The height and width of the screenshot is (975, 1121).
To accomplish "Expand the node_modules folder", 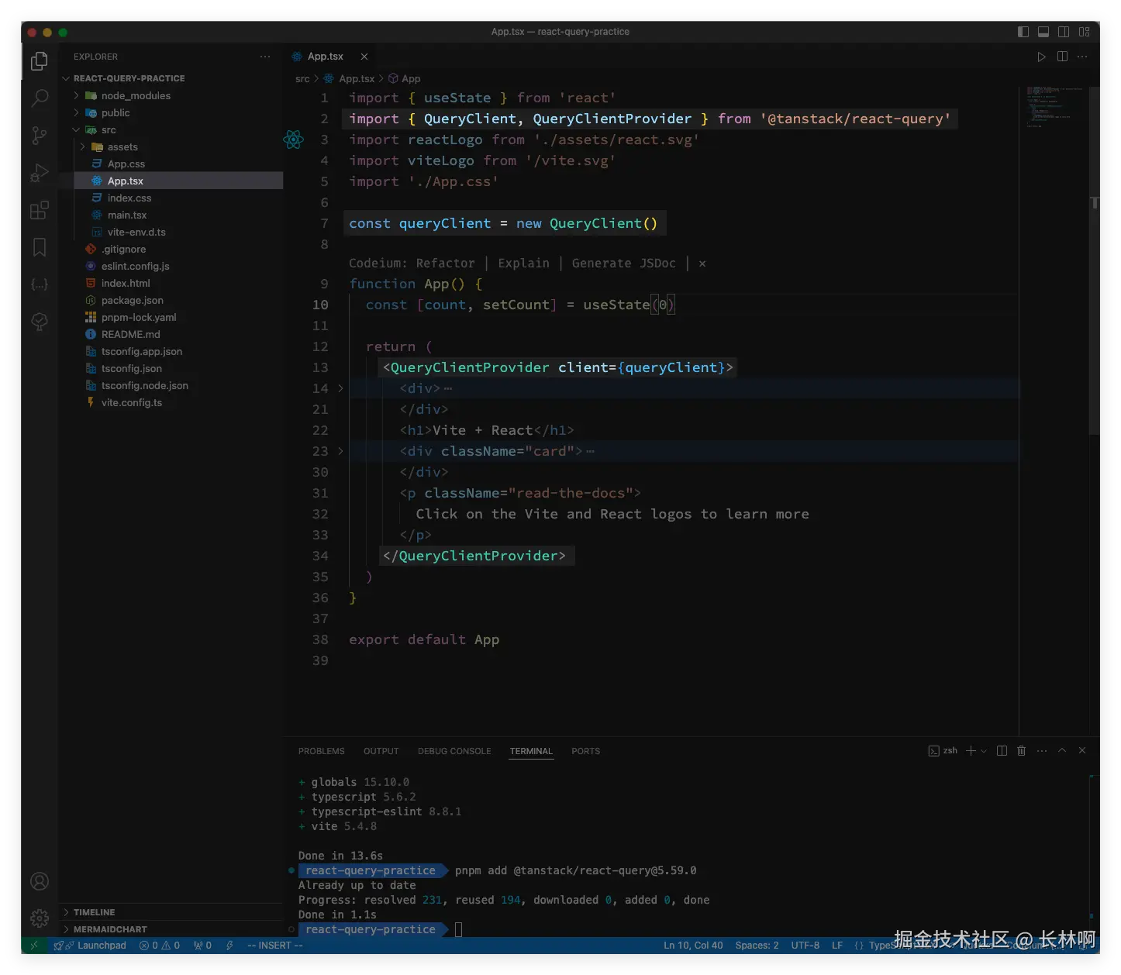I will tap(136, 95).
